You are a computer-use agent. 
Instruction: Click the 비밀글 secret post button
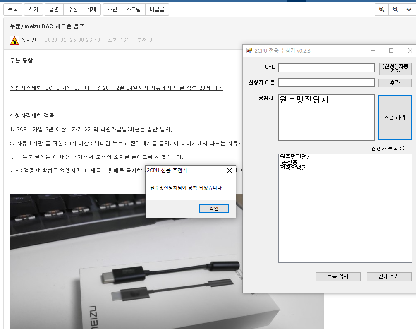tap(157, 9)
